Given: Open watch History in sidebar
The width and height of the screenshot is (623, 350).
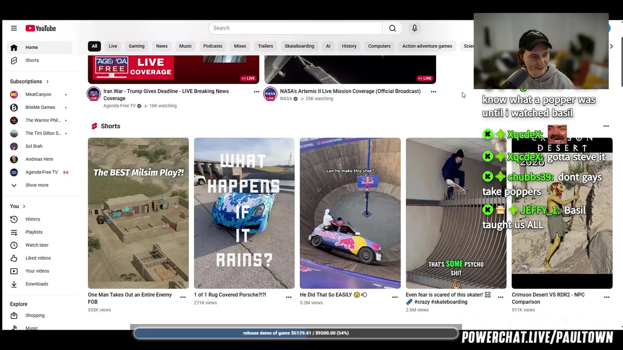Looking at the screenshot, I should pyautogui.click(x=40, y=219).
